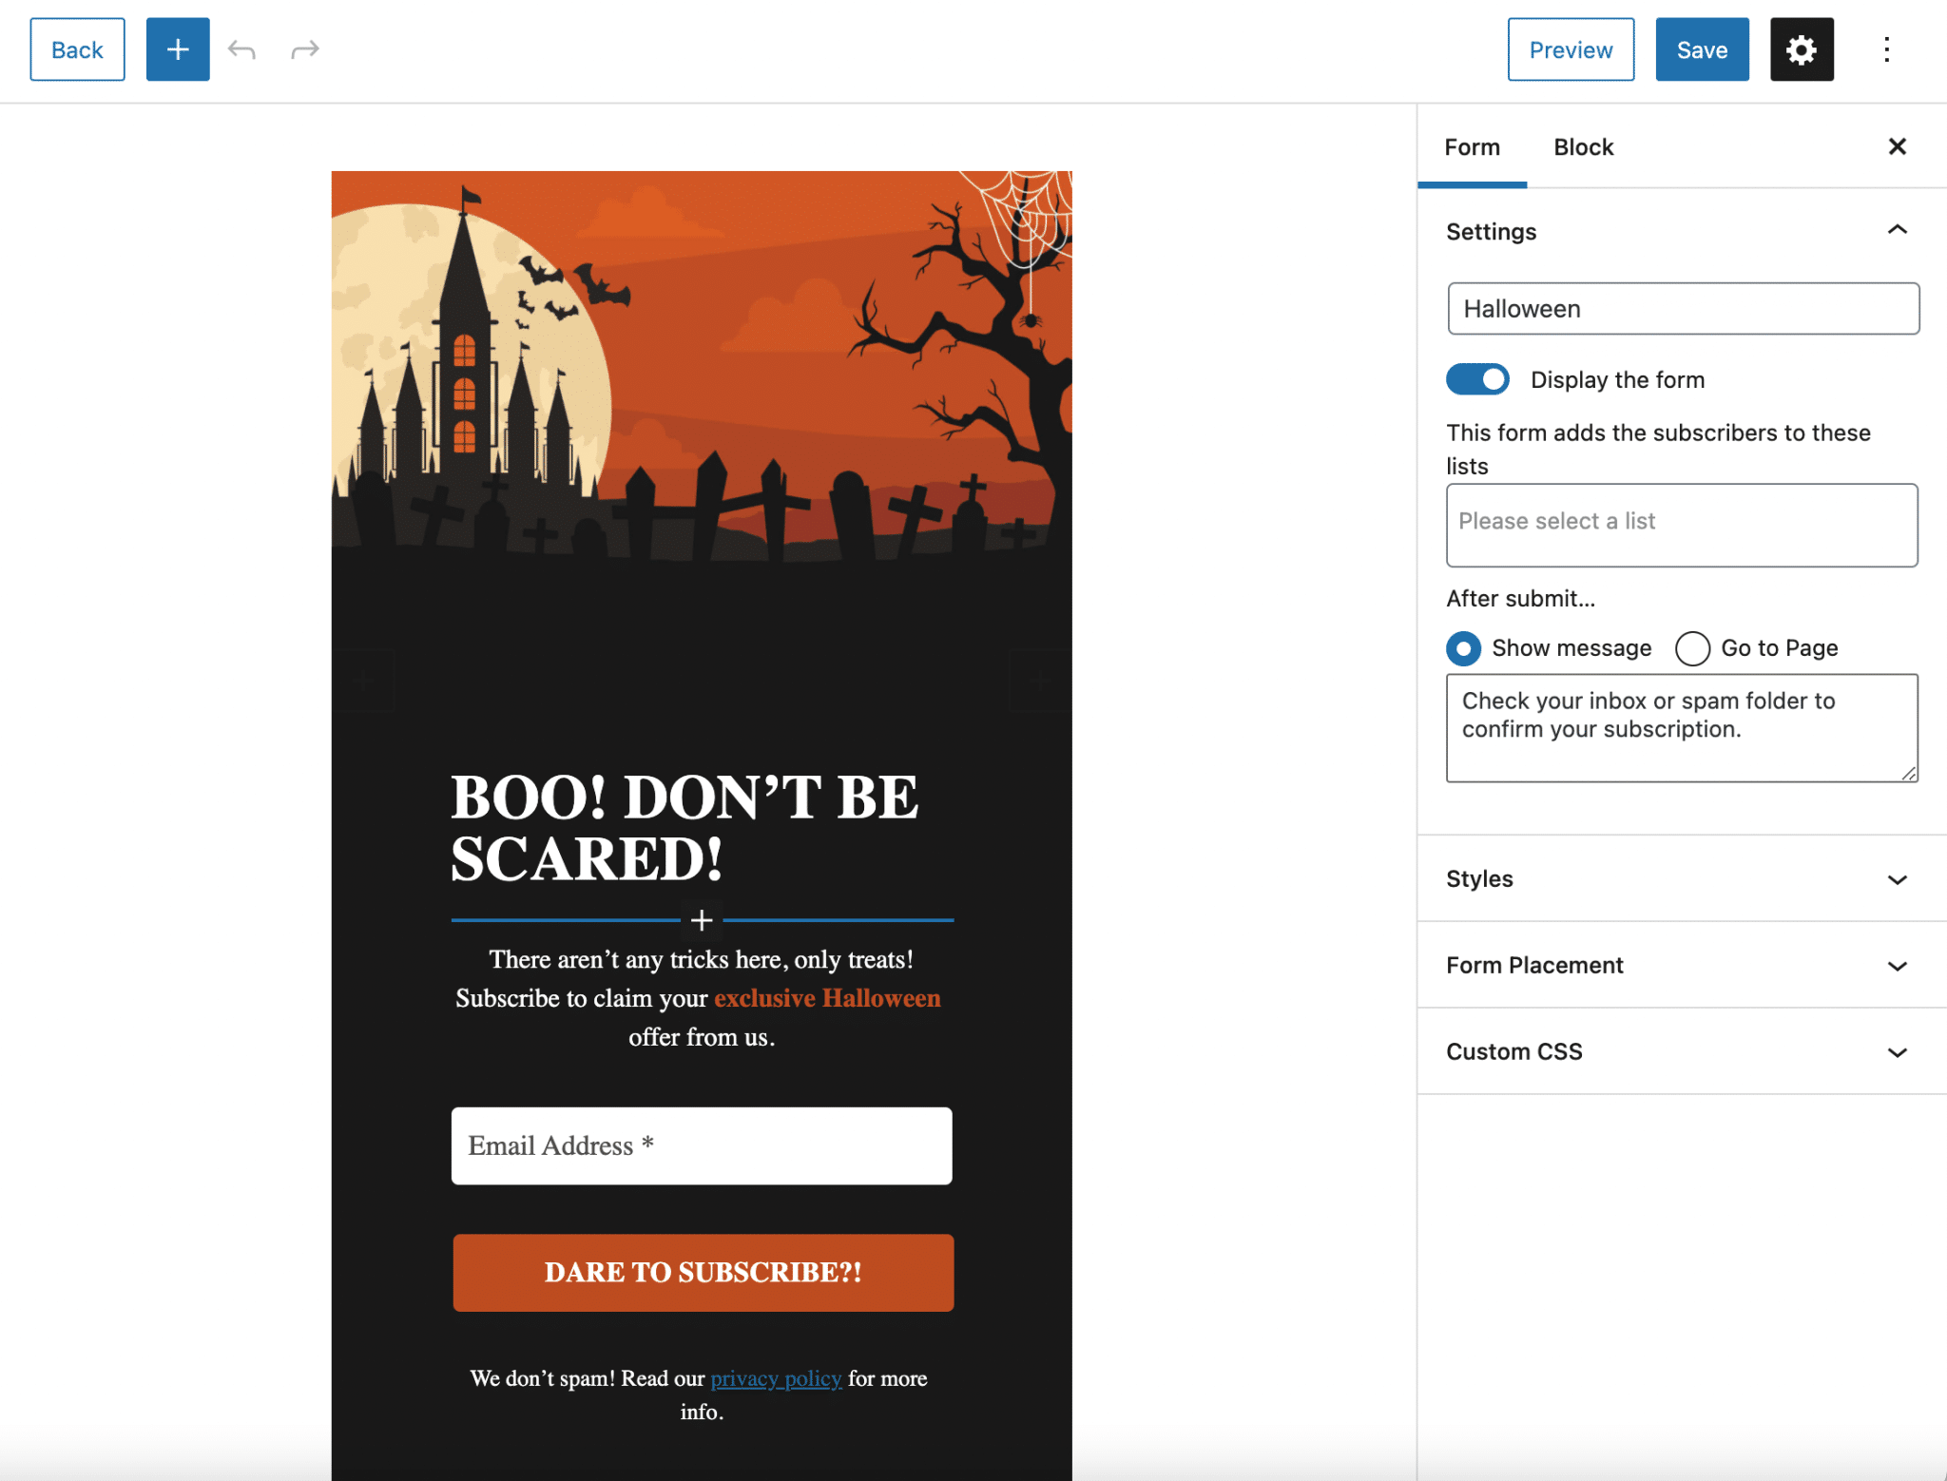The height and width of the screenshot is (1481, 1947).
Task: Click the undo arrow icon
Action: (x=241, y=49)
